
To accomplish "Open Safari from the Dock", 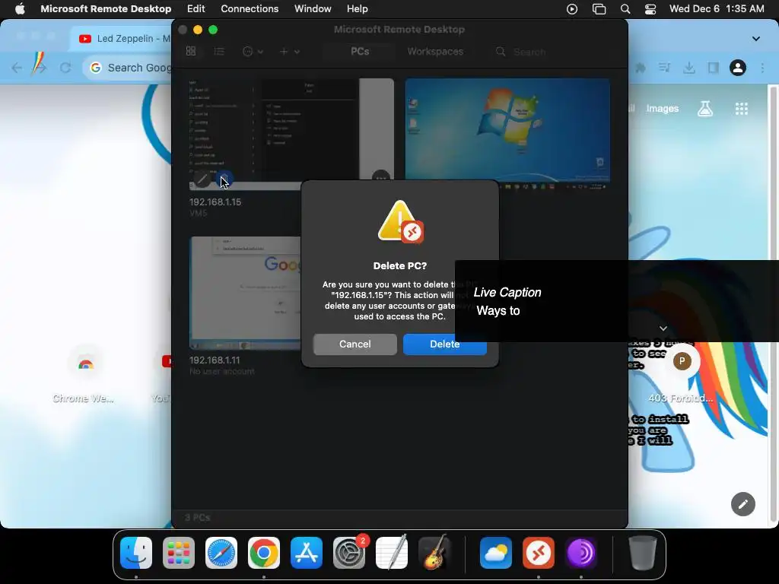I will pos(221,552).
